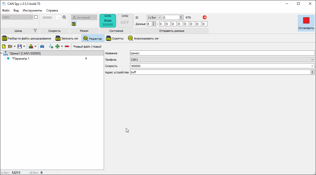Increment the Адрес устройства stepper

pyautogui.click(x=312, y=71)
